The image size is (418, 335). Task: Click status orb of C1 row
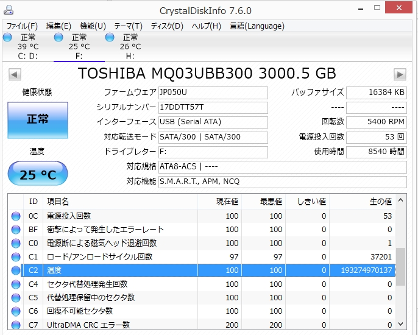(x=16, y=257)
